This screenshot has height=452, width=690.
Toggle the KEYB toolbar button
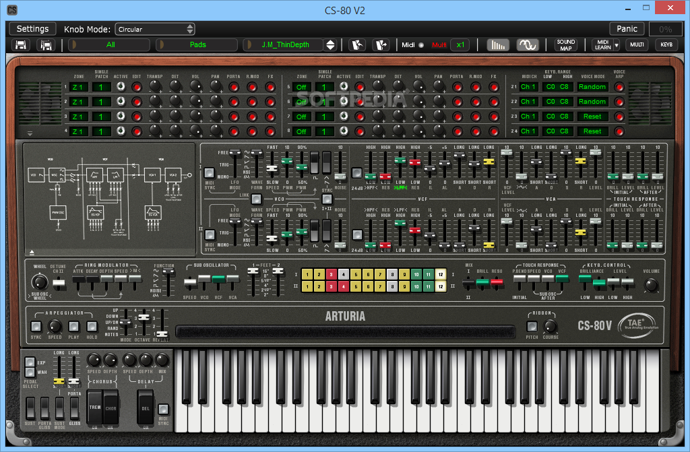666,44
